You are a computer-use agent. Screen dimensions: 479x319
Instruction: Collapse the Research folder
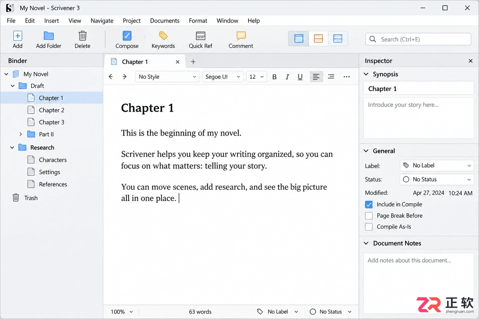[x=12, y=148]
